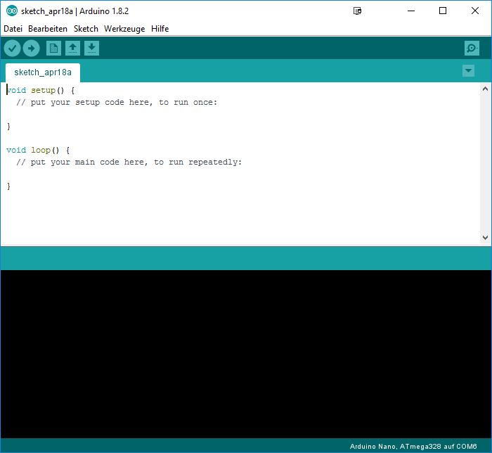Close the Arduino window
The height and width of the screenshot is (453, 492).
pyautogui.click(x=475, y=11)
